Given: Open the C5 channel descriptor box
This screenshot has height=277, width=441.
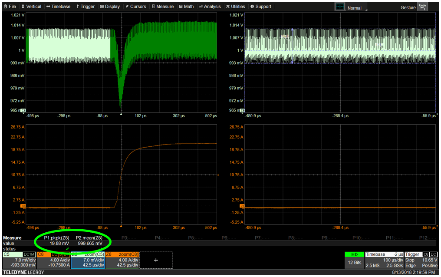Looking at the screenshot, I should [19, 260].
